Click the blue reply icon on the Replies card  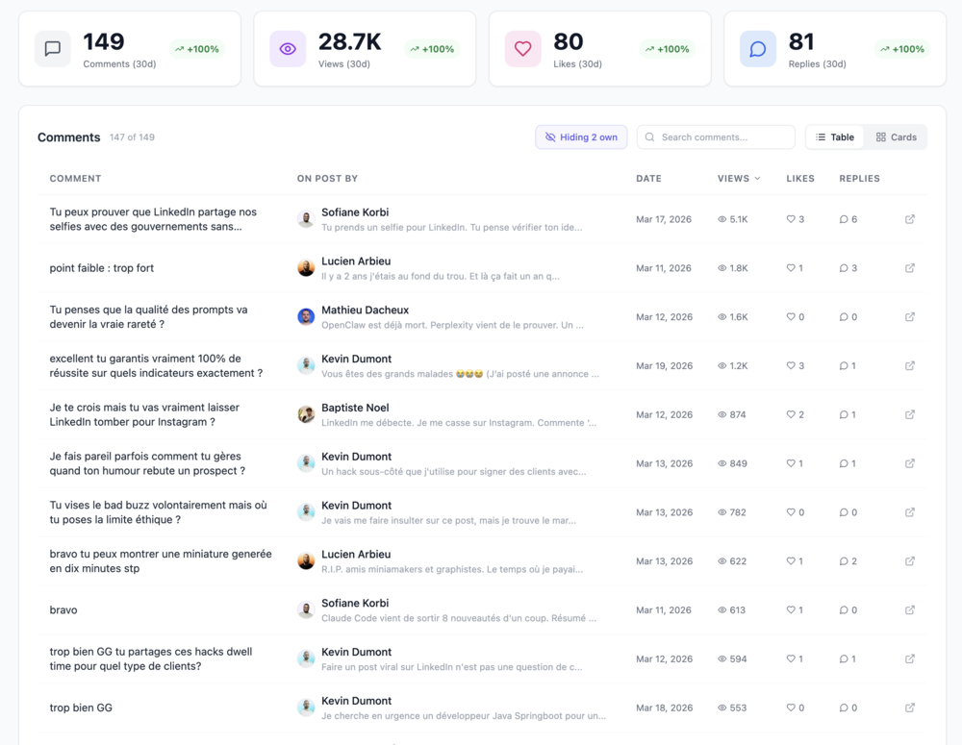pyautogui.click(x=757, y=49)
